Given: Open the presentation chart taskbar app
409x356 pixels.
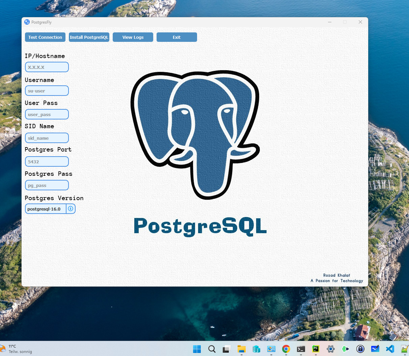Looking at the screenshot, I should click(271, 349).
